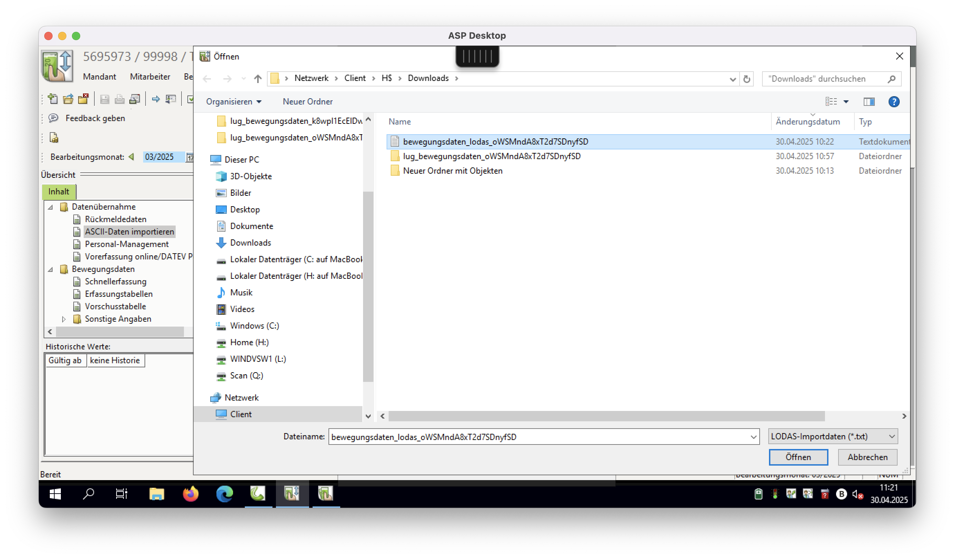Open the LODAS-Importdaten file type dropdown

click(x=833, y=437)
